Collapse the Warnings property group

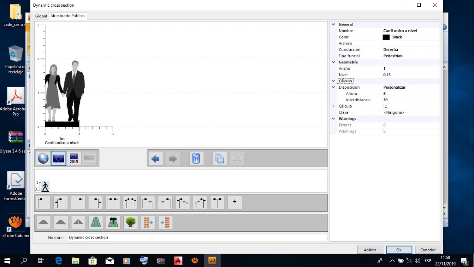point(333,119)
